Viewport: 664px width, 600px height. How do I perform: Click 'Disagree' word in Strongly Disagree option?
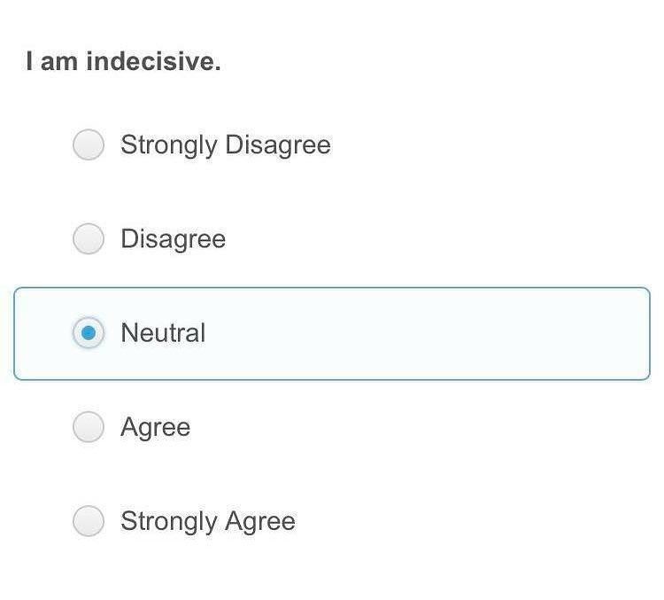278,145
